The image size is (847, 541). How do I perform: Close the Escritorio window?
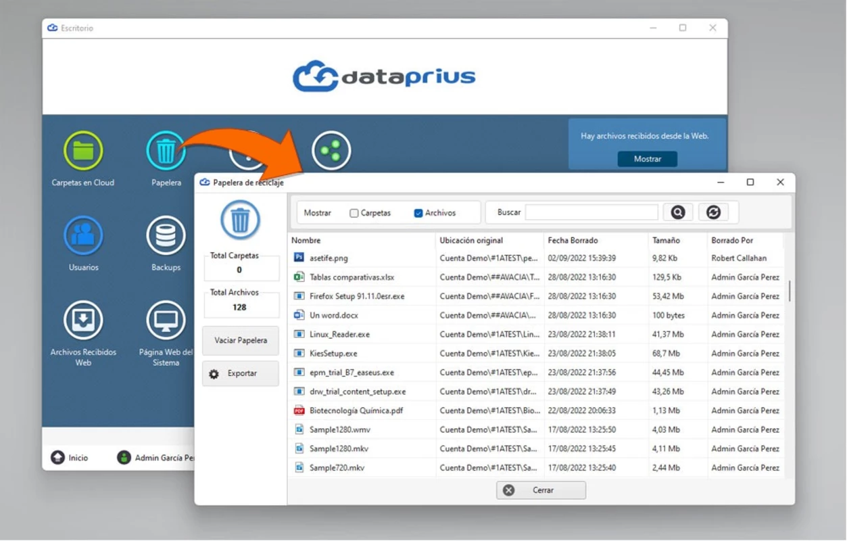click(712, 28)
